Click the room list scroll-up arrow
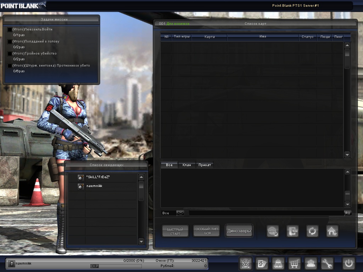The height and width of the screenshot is (272, 363). (x=347, y=45)
